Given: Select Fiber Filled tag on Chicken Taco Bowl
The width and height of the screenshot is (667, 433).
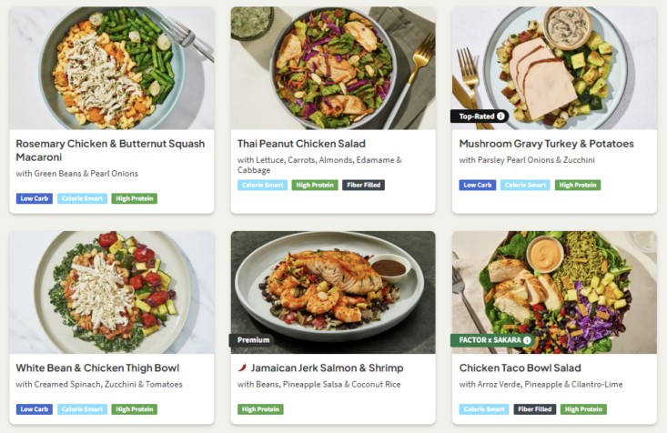Looking at the screenshot, I should pos(536,409).
